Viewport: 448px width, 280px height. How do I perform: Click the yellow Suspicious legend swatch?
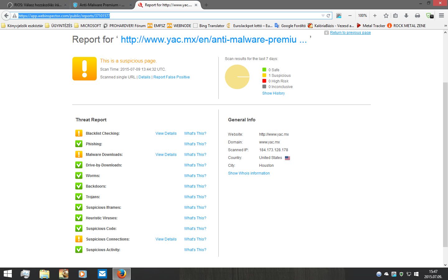264,75
